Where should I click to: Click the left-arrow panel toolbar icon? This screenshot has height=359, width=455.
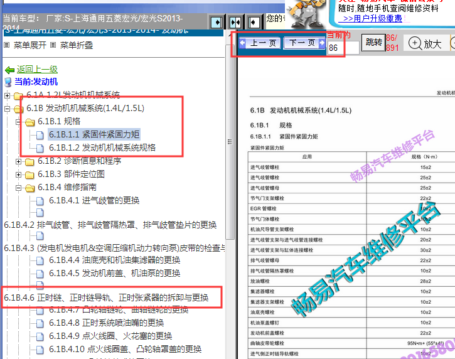coord(254,22)
